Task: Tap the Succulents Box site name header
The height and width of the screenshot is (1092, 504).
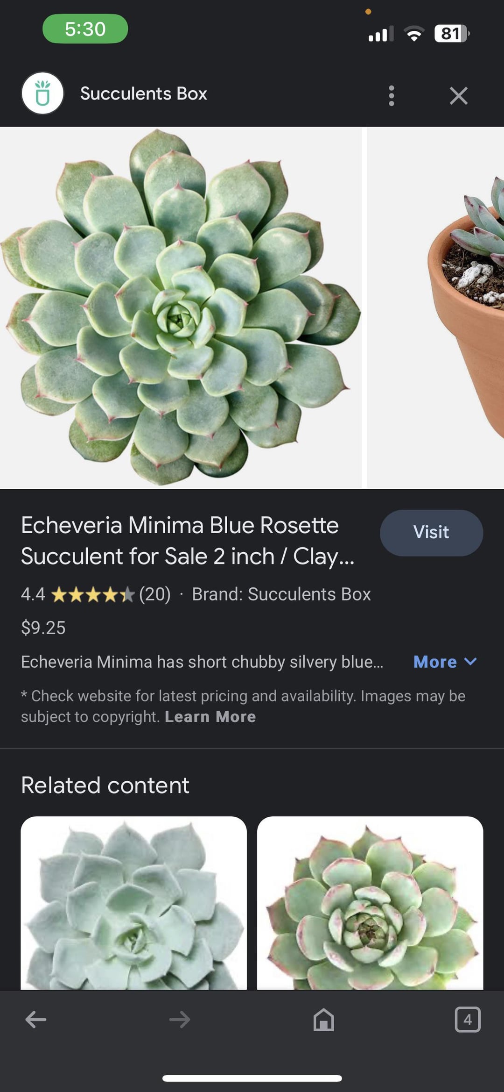Action: coord(143,93)
